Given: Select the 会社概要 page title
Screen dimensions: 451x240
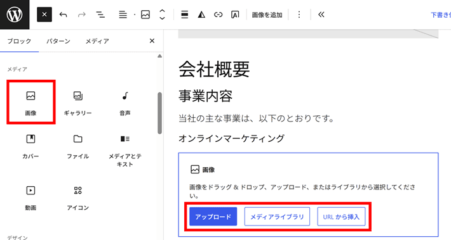Looking at the screenshot, I should [x=214, y=70].
